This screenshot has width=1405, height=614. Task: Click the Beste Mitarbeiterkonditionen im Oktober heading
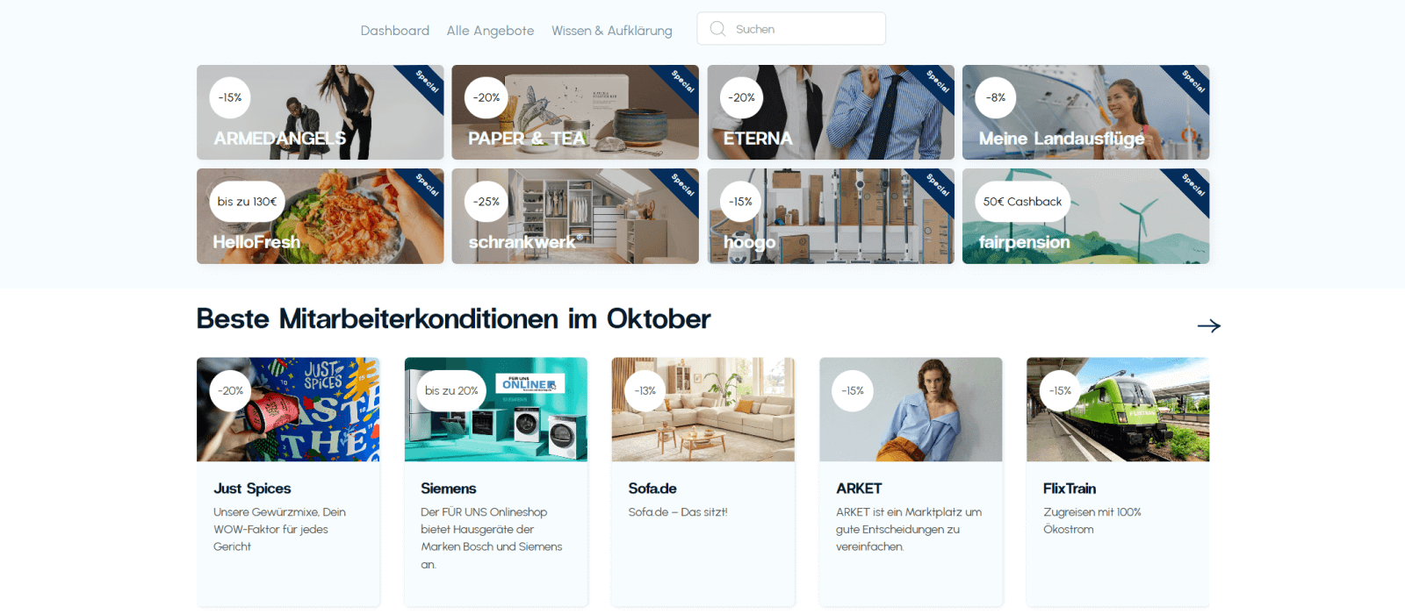point(454,318)
